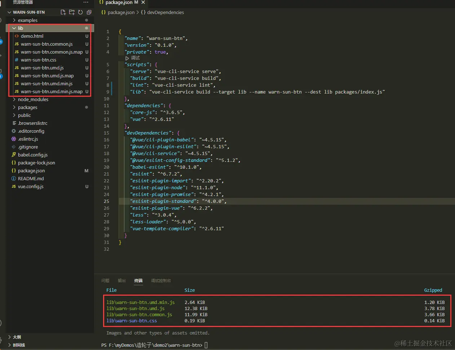
Task: Click line number 25 in the gutter
Action: 106,201
